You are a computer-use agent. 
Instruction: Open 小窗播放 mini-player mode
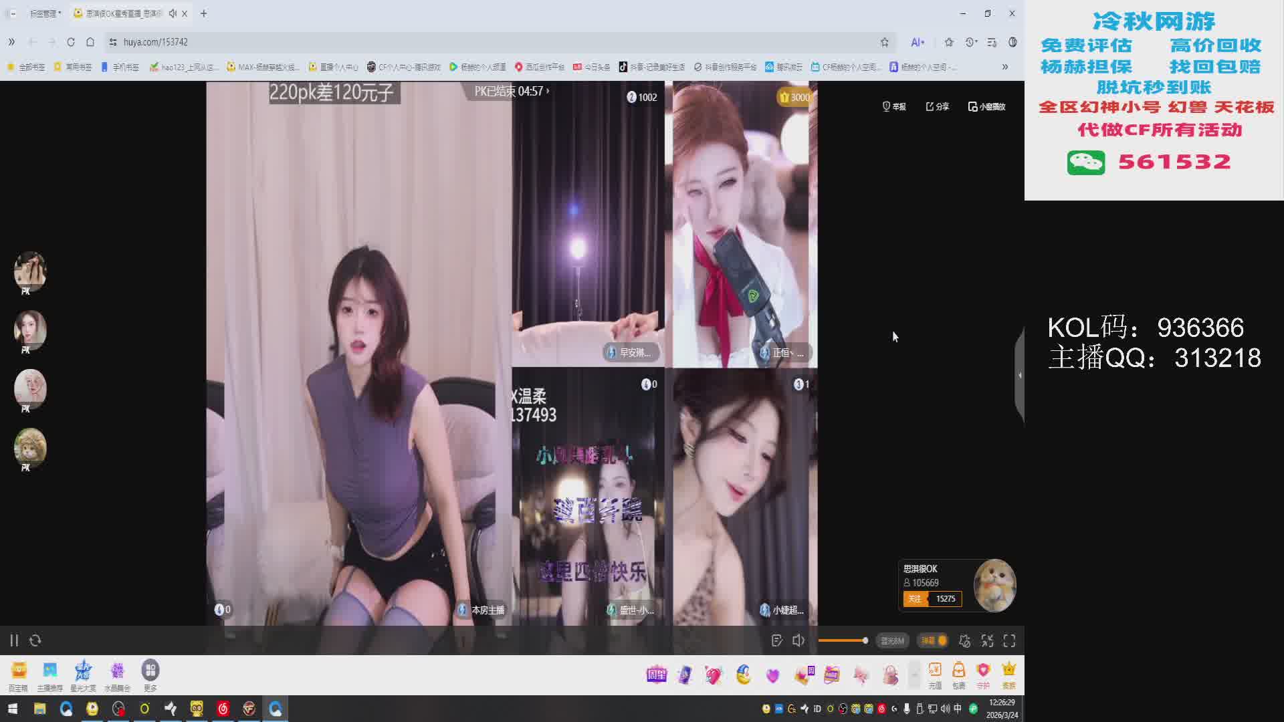pos(986,106)
